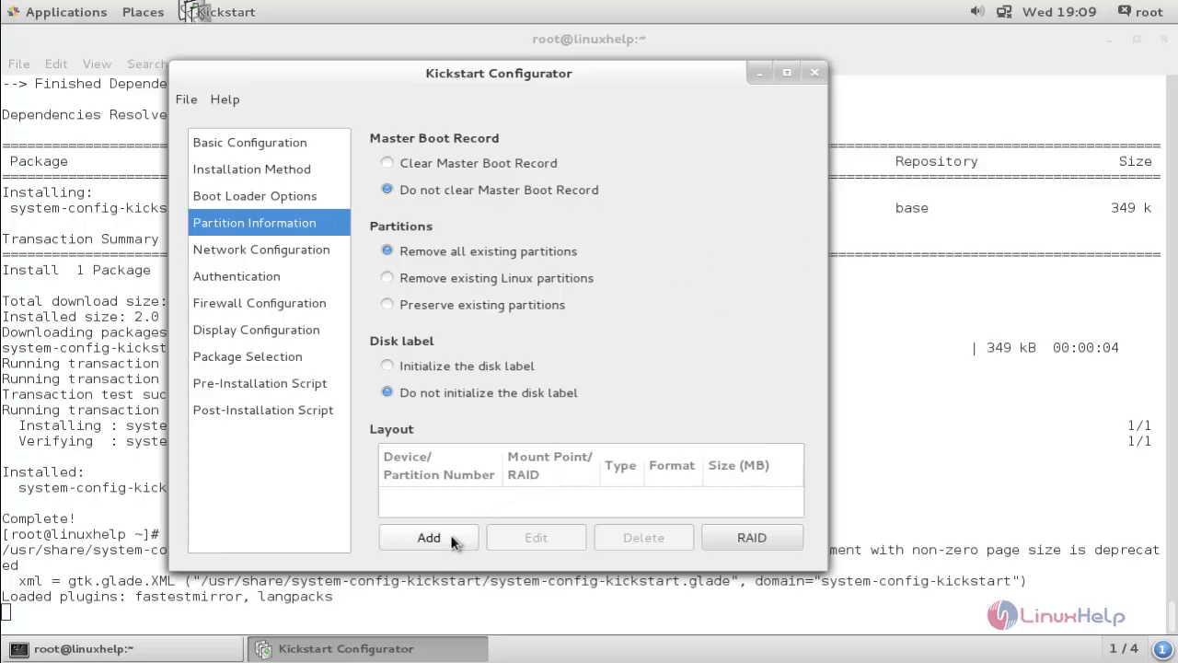Click the volume speaker icon in top panel
This screenshot has width=1178, height=663.
pyautogui.click(x=977, y=11)
